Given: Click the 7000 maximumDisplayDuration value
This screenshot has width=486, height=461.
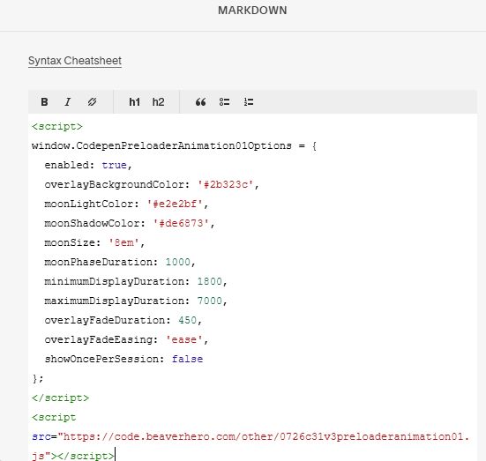Looking at the screenshot, I should click(x=210, y=301).
